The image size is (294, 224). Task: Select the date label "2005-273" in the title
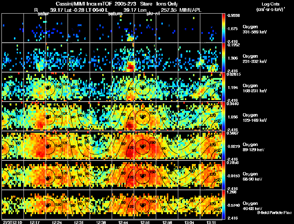point(125,4)
